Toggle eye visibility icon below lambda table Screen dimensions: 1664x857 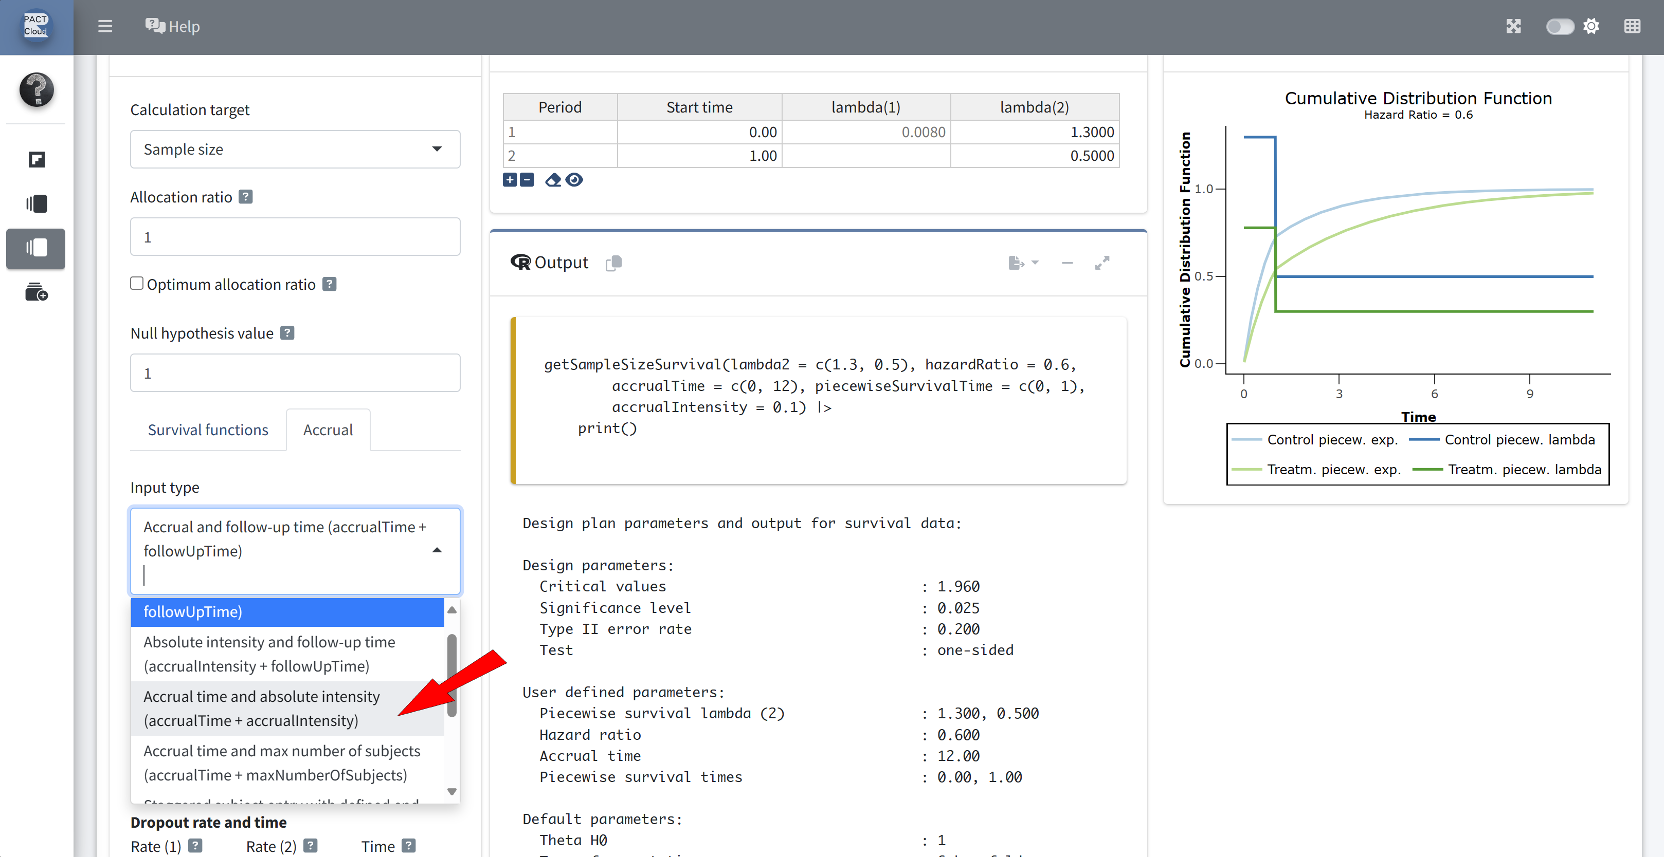pyautogui.click(x=574, y=180)
